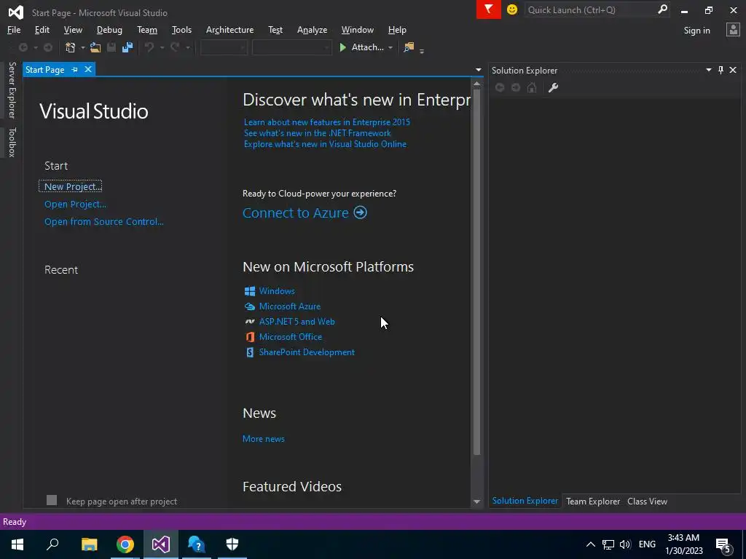
Task: Open Chrome from the taskbar
Action: [125, 544]
